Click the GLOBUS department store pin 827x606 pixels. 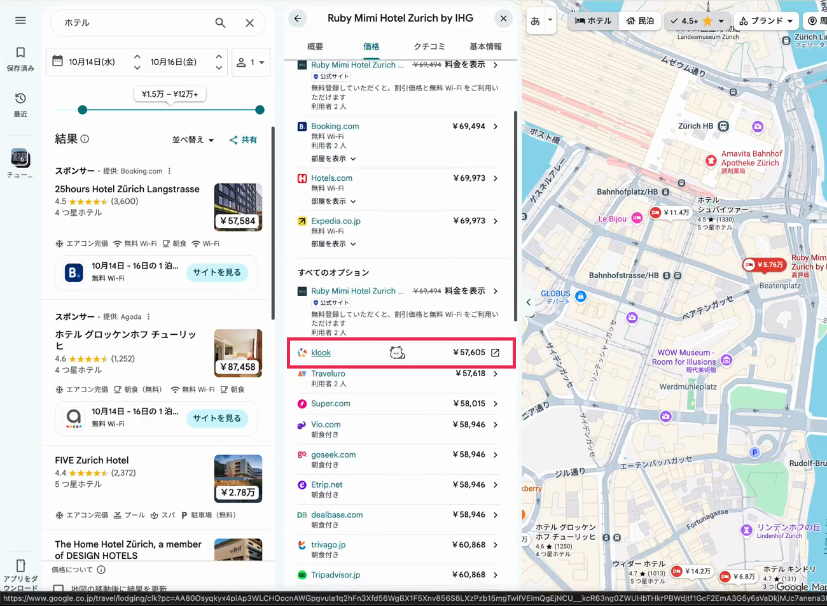[580, 296]
